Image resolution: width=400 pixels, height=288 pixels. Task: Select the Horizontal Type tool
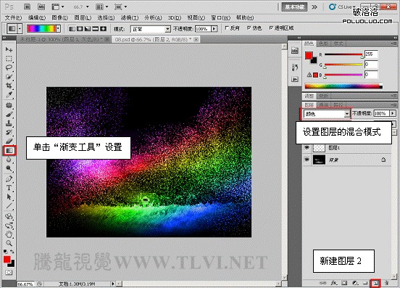(x=9, y=188)
